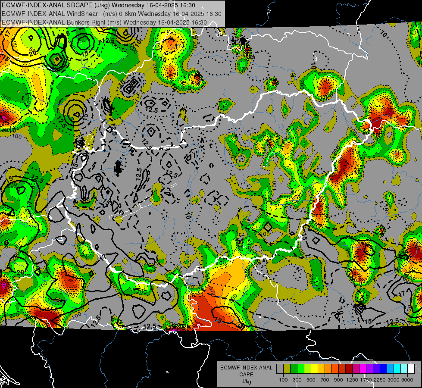Click the legend tick label 1750
The height and width of the screenshot is (388, 422).
[x=366, y=380]
